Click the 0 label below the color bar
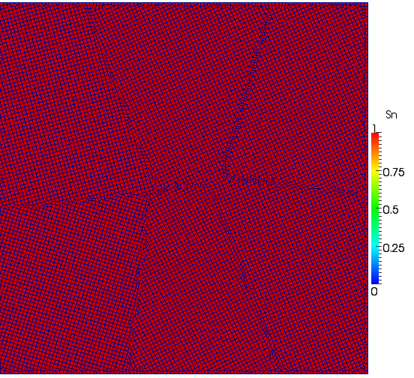414x378 pixels. tap(374, 292)
